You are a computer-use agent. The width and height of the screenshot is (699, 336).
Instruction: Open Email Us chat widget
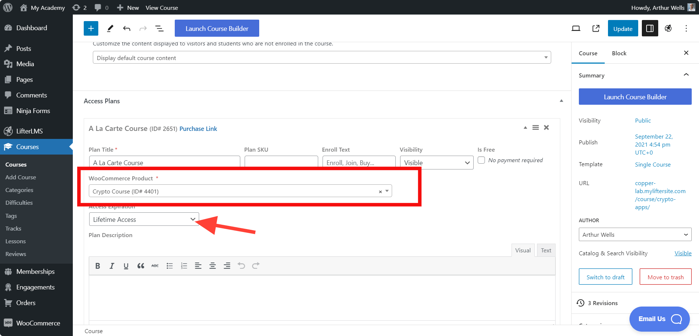(x=659, y=319)
